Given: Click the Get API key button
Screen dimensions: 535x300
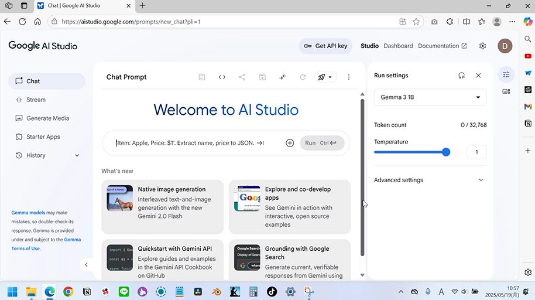Looking at the screenshot, I should point(325,46).
